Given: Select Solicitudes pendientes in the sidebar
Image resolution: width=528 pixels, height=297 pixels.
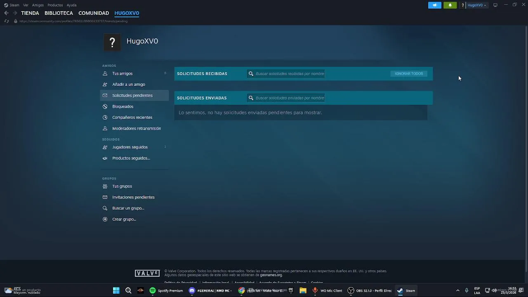Looking at the screenshot, I should (x=134, y=95).
